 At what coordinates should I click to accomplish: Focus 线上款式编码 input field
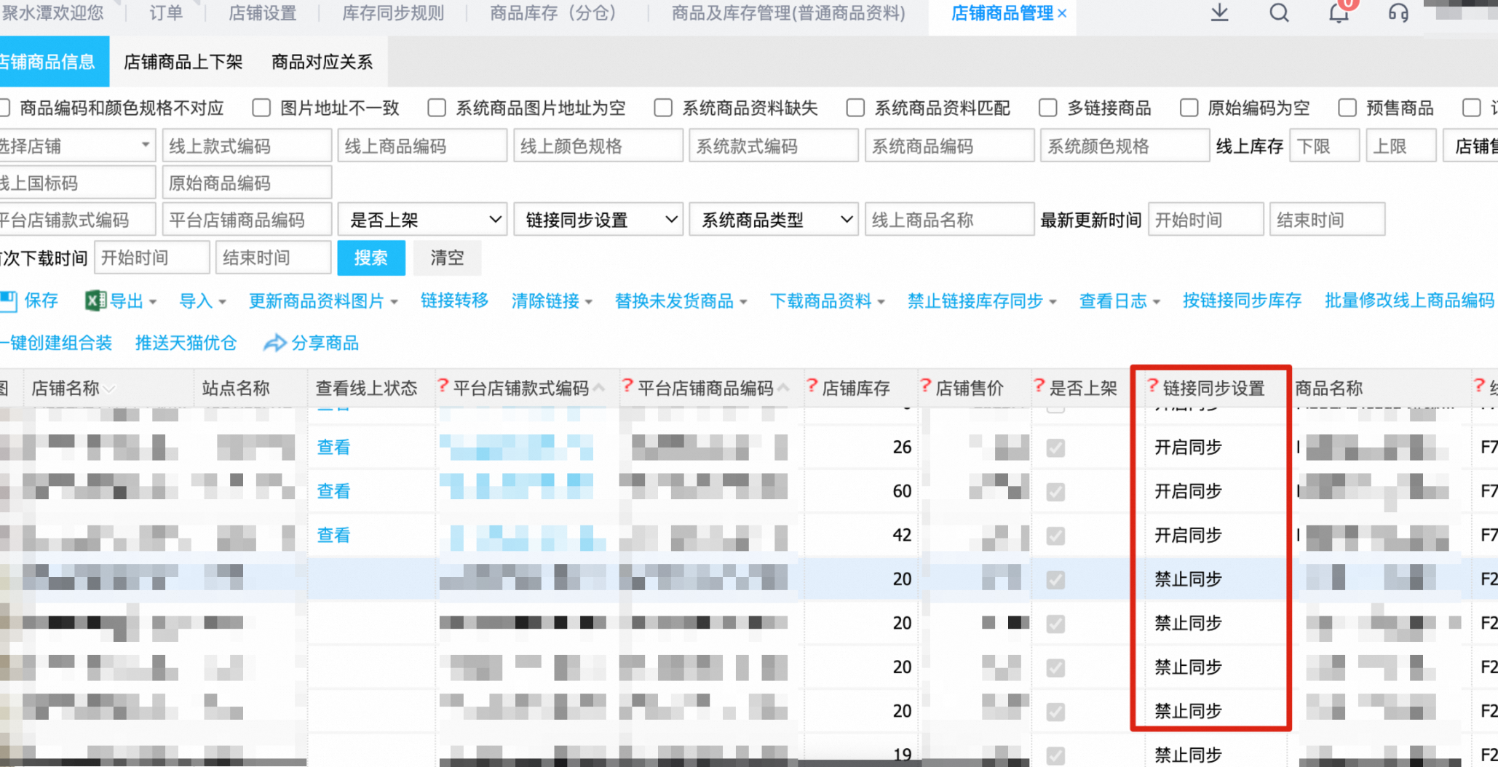247,146
